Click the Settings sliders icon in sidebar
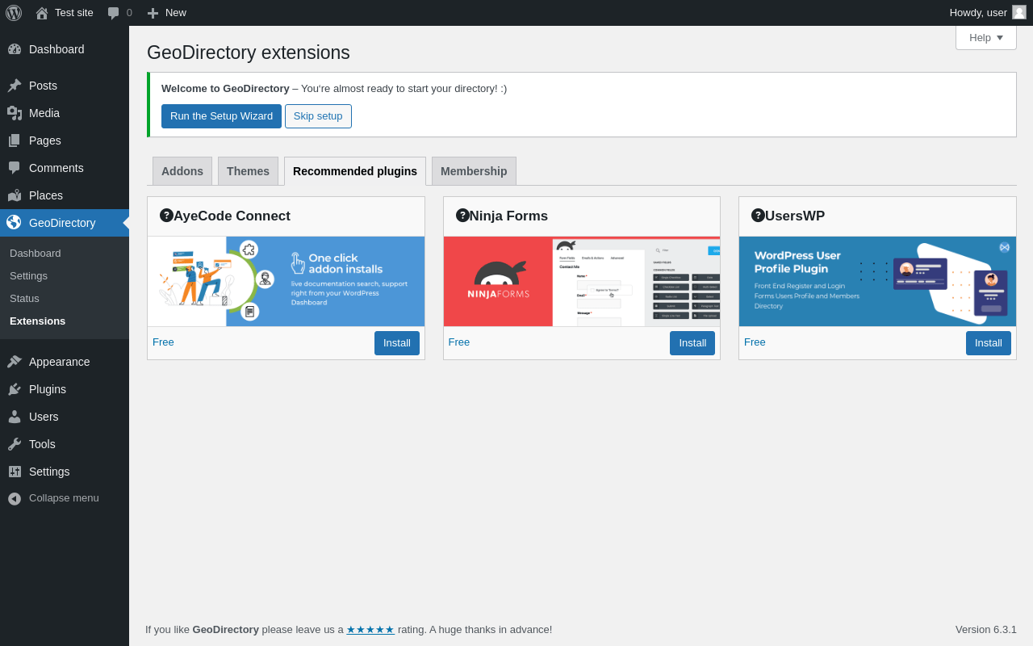1033x646 pixels. pyautogui.click(x=15, y=472)
